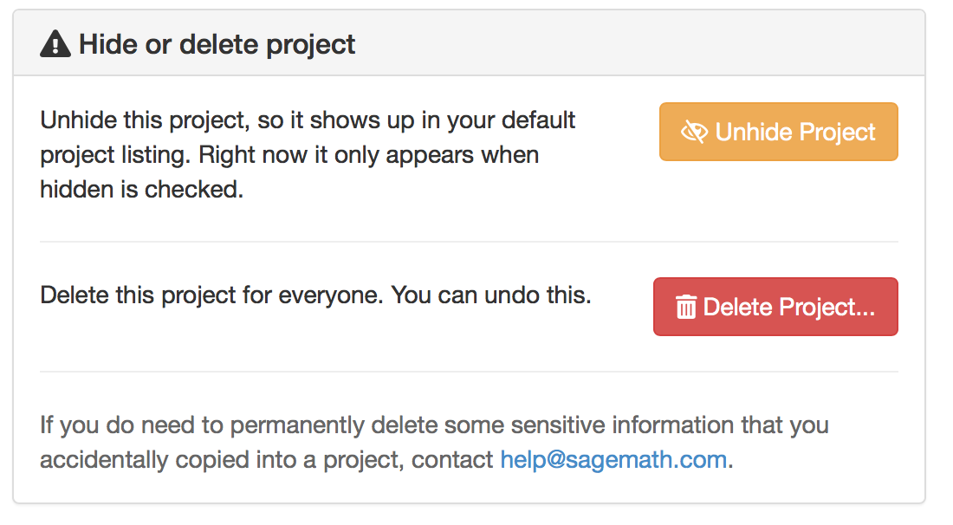Click the divider above the contact notice
The image size is (953, 525).
click(x=469, y=372)
